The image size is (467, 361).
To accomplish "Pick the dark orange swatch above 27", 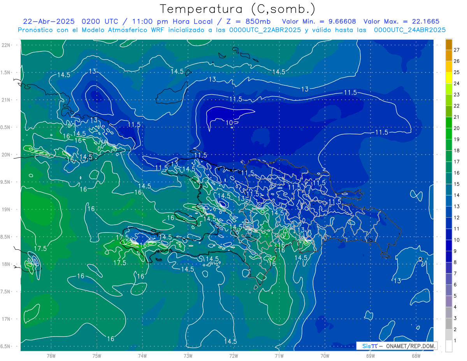I will (x=449, y=44).
